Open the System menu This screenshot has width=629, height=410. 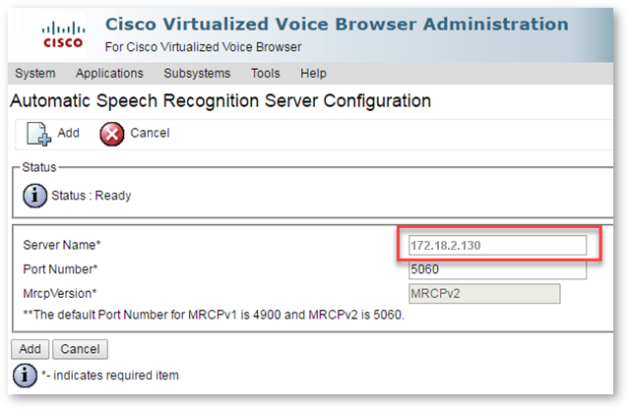click(x=35, y=73)
